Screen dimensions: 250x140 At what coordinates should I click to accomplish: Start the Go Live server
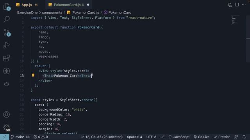tap(202, 137)
